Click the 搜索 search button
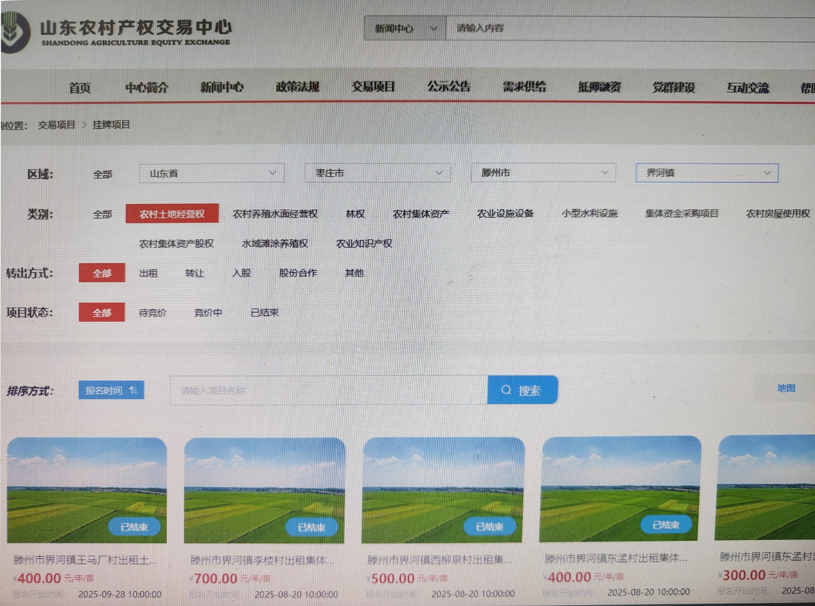This screenshot has width=815, height=606. [523, 390]
